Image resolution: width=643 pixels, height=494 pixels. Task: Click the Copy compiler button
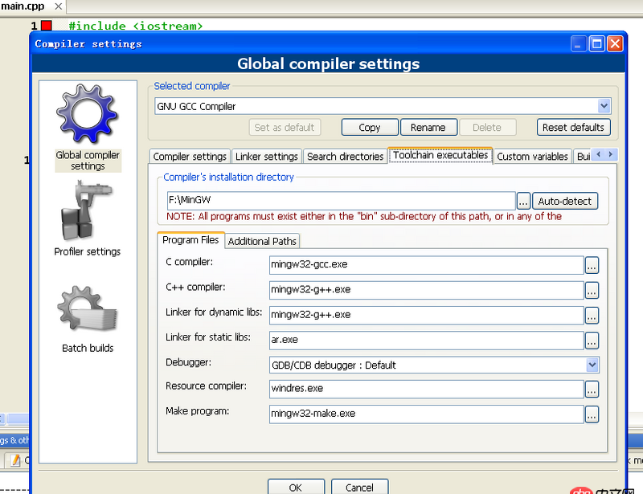point(370,128)
